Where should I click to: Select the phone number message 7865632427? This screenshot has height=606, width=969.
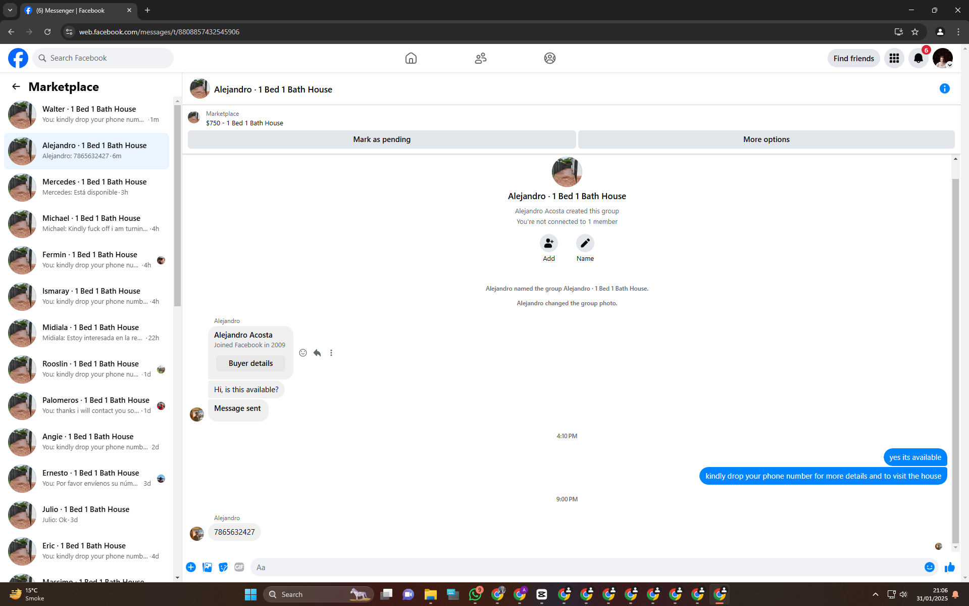234,532
